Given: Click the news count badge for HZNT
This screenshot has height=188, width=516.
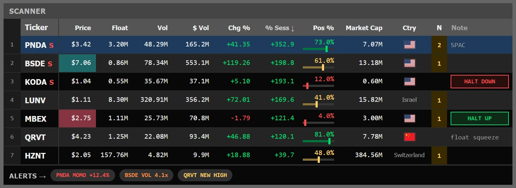Looking at the screenshot, I should pyautogui.click(x=439, y=155).
